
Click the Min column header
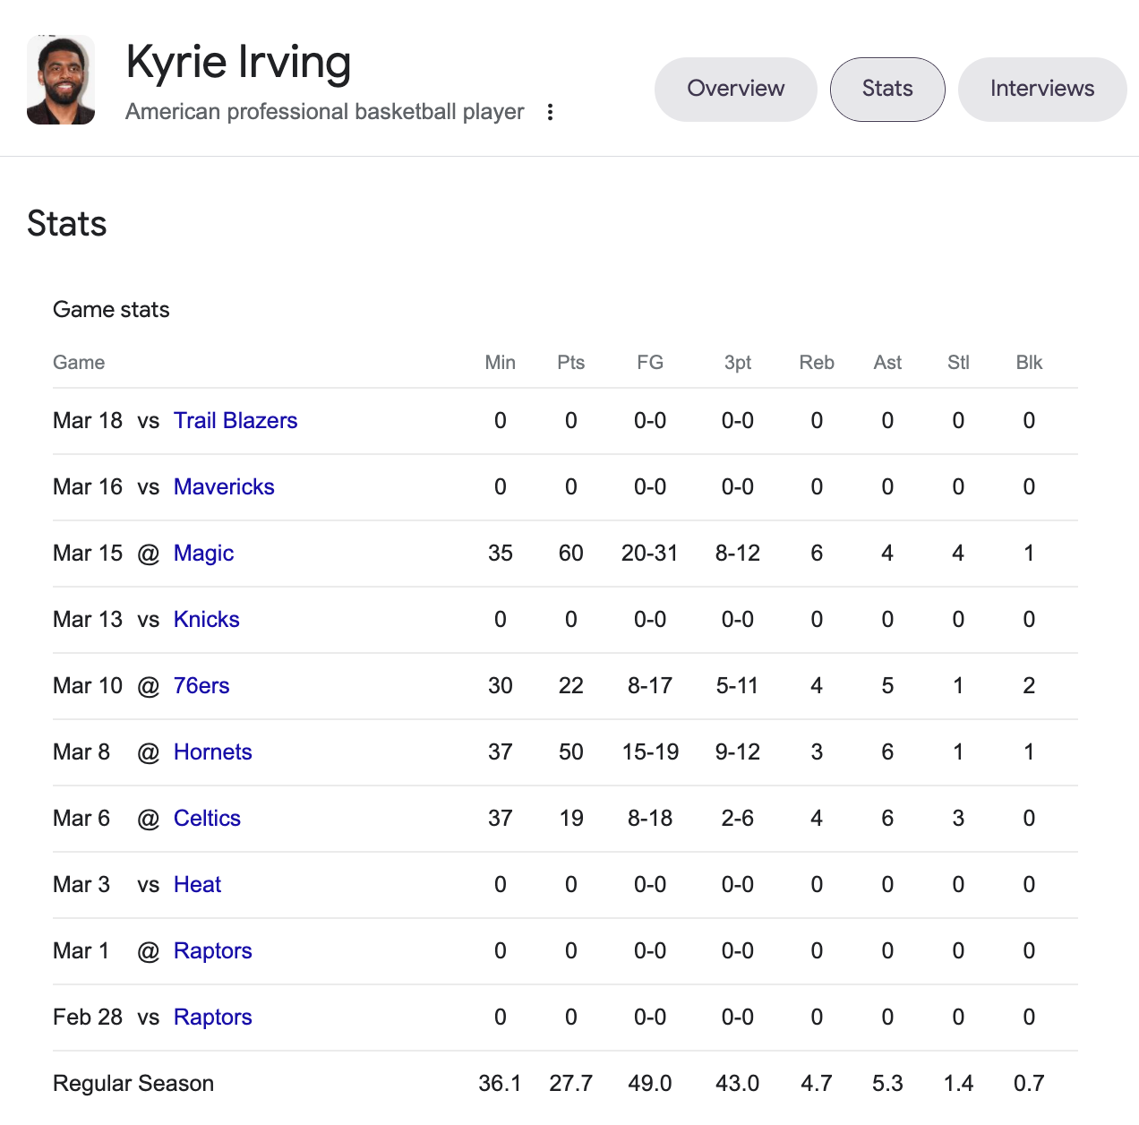click(500, 363)
